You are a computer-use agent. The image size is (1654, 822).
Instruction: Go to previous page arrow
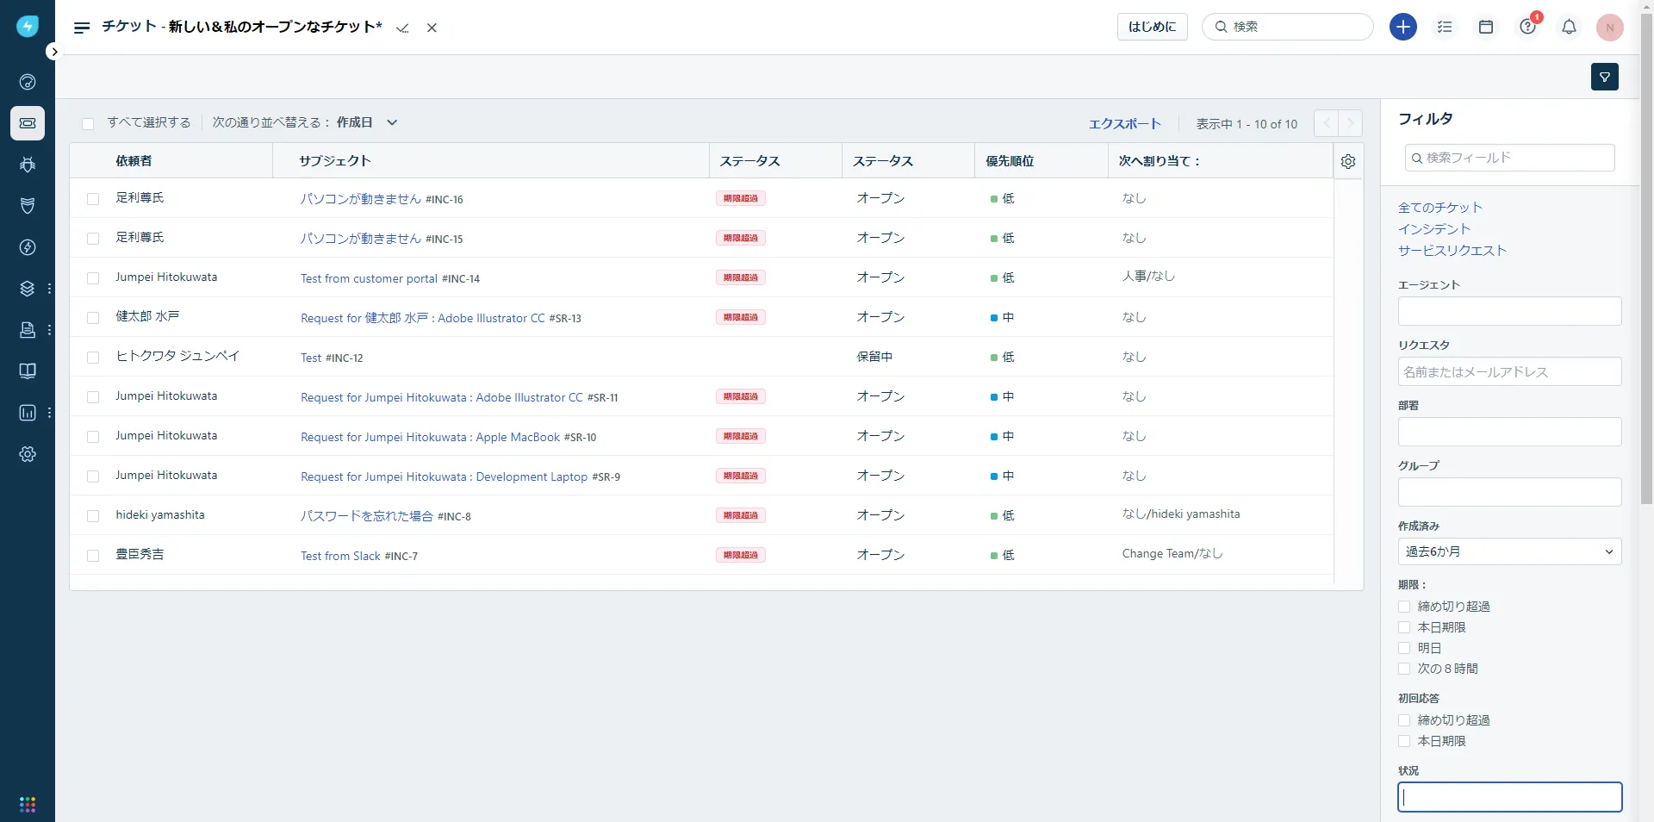(x=1326, y=123)
